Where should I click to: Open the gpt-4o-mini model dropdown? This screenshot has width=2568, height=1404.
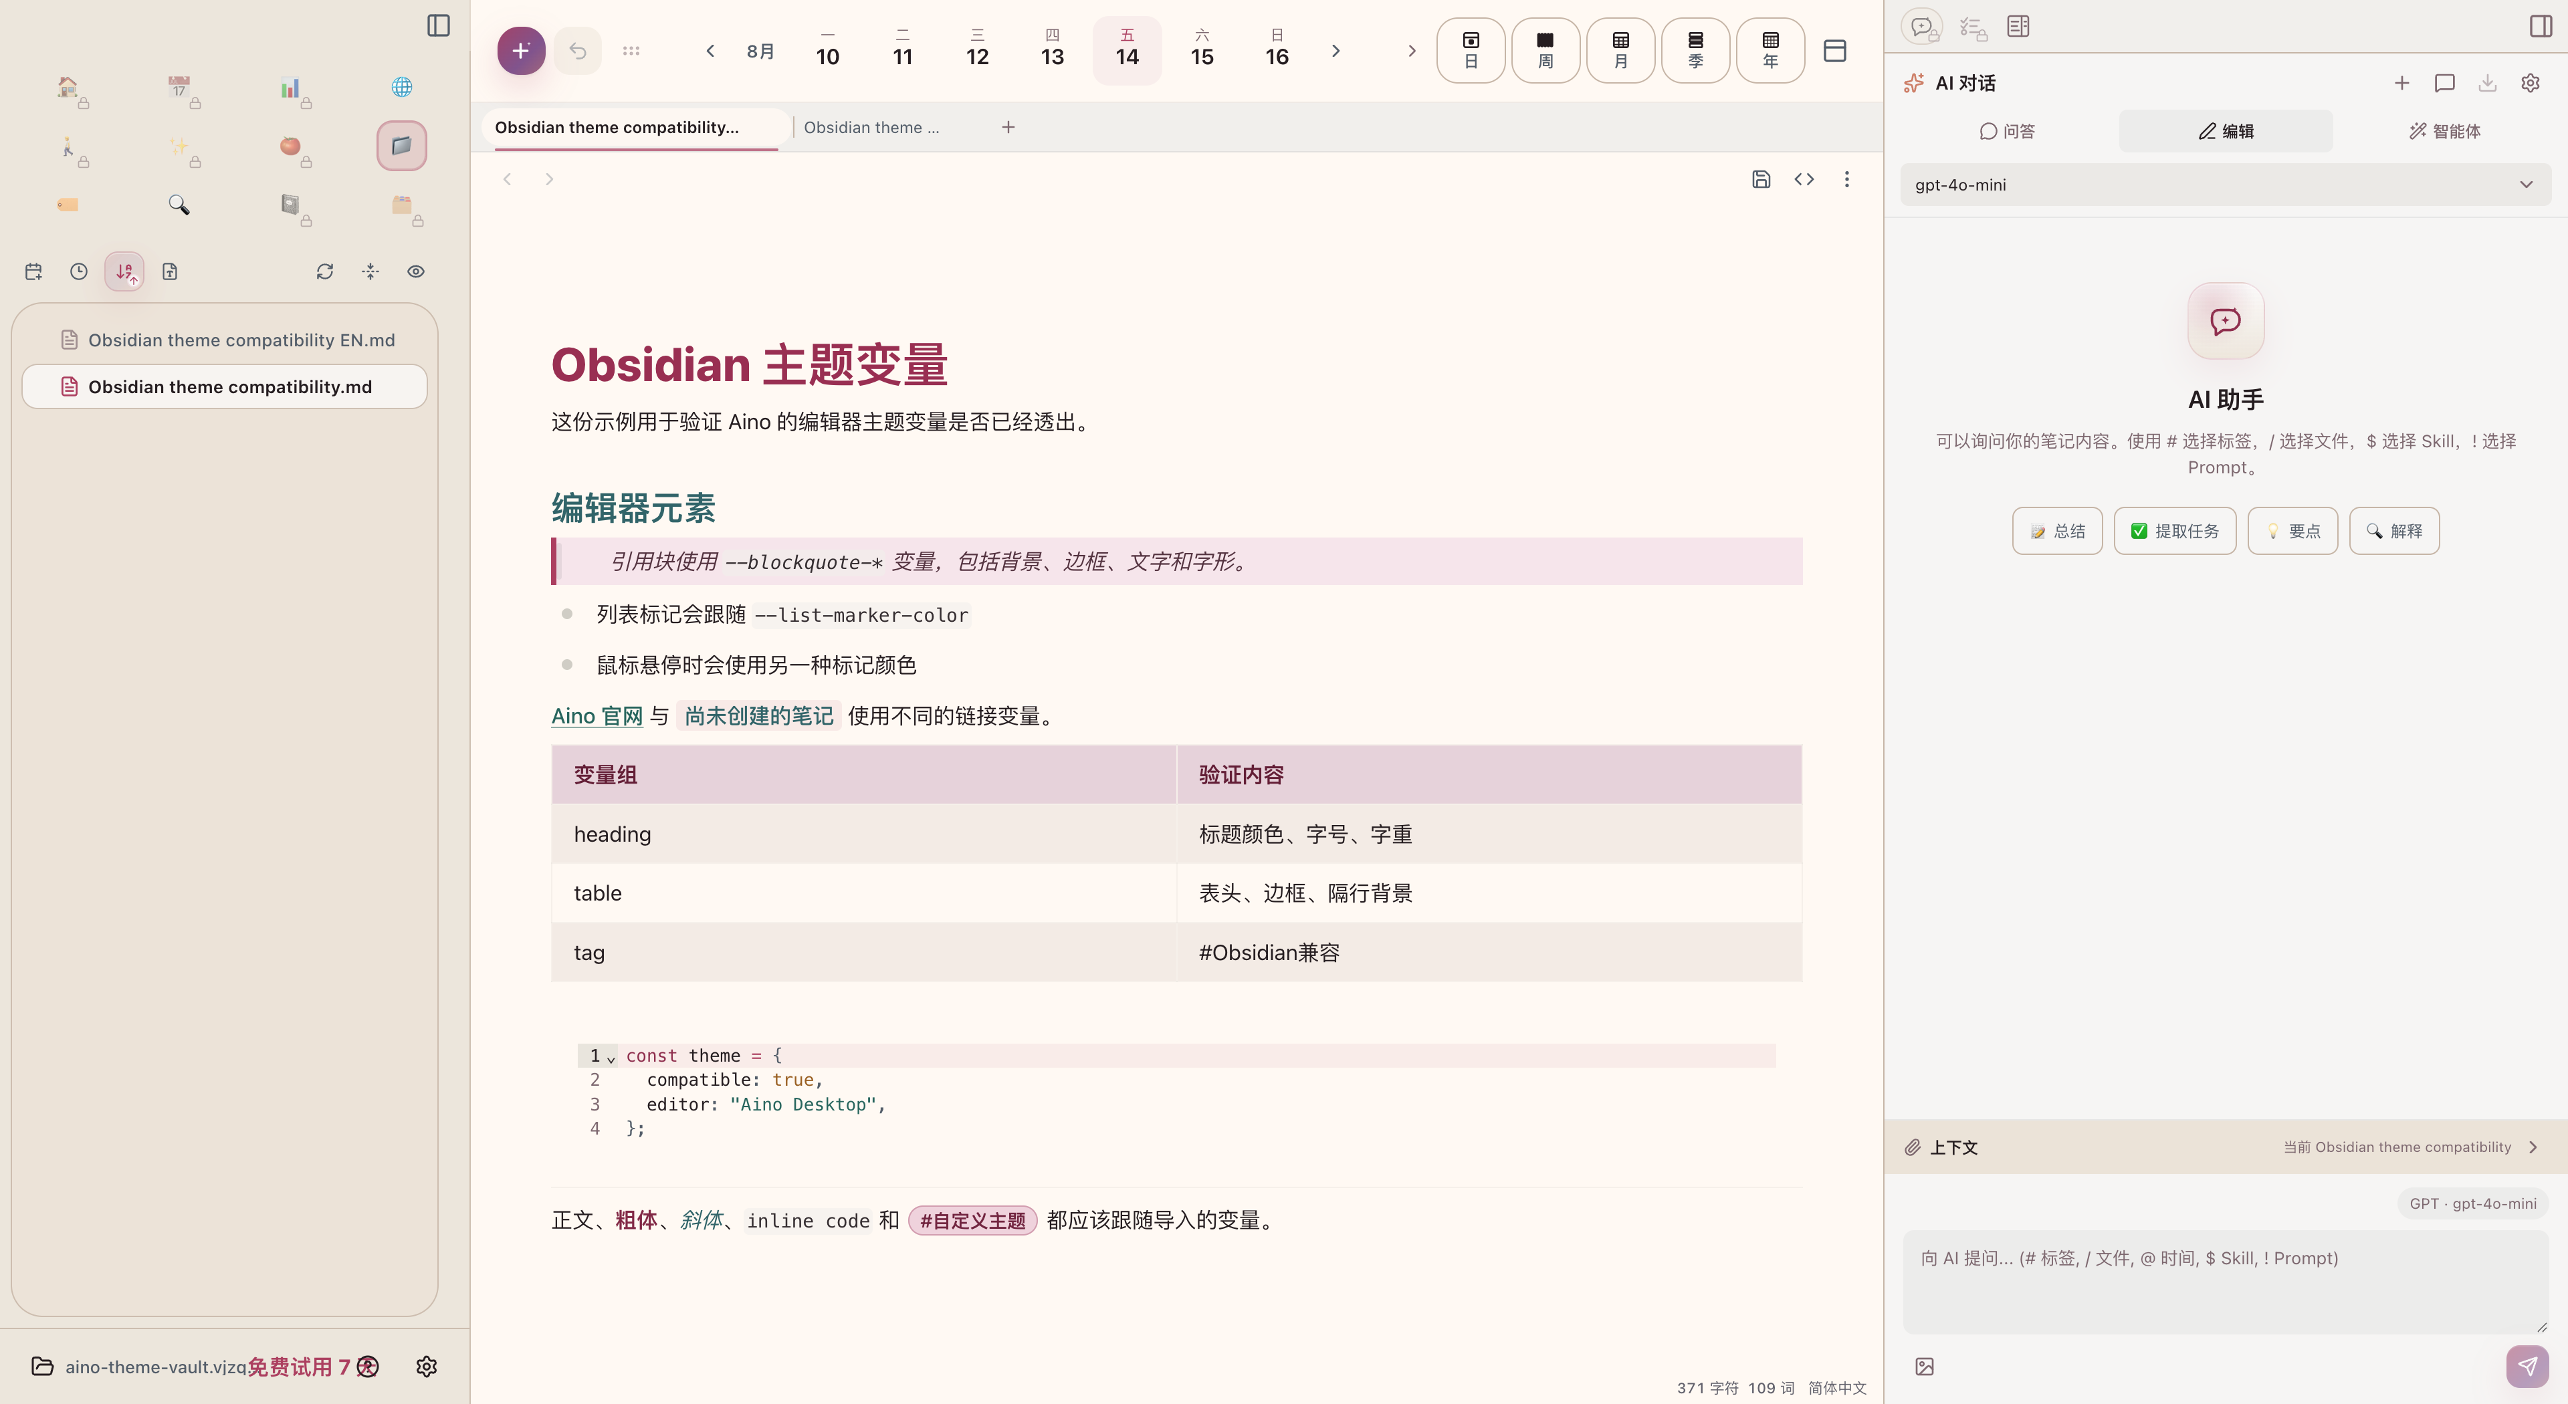2225,185
